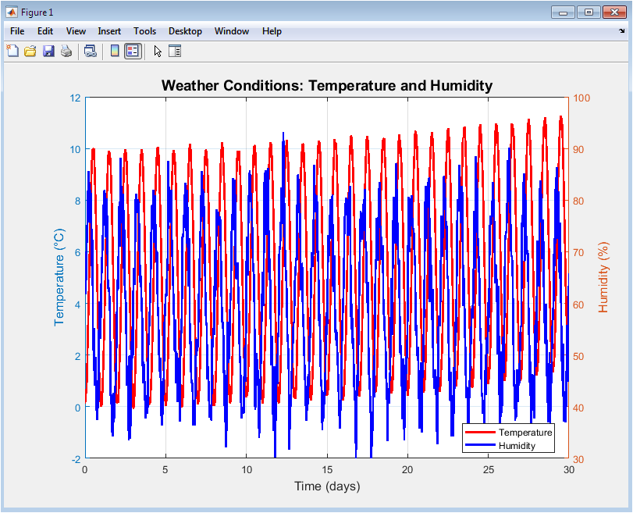Open a file with the folder icon

coord(30,52)
